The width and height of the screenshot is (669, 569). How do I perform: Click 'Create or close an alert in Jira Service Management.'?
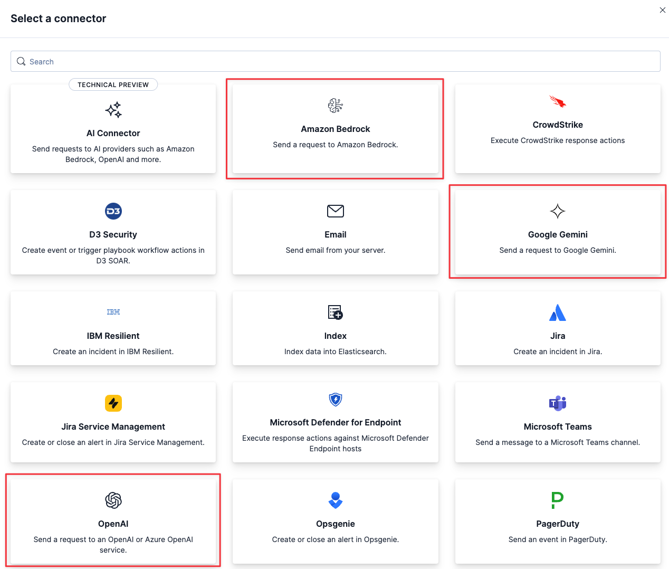(113, 442)
